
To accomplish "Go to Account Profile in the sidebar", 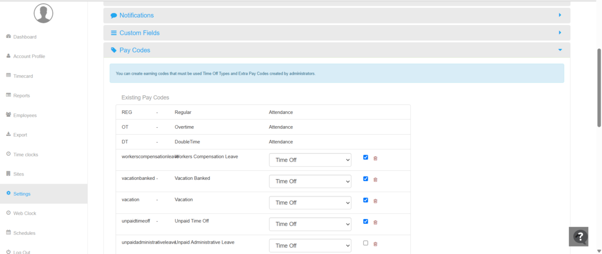I will point(28,56).
